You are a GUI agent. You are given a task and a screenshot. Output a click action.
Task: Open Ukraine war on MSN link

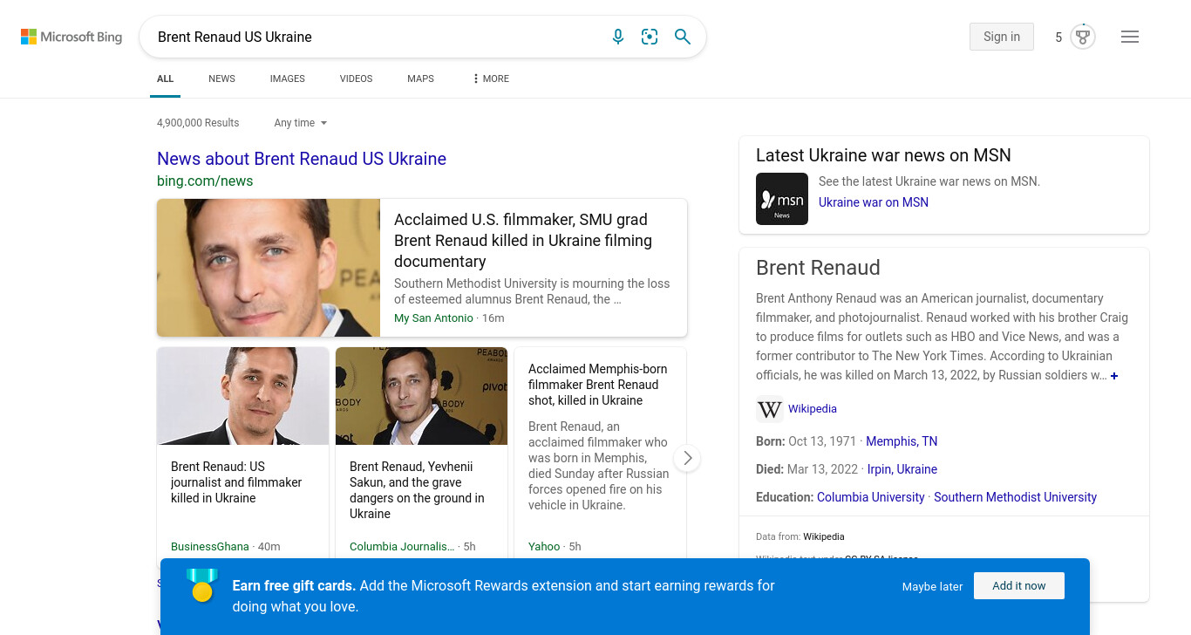point(874,202)
